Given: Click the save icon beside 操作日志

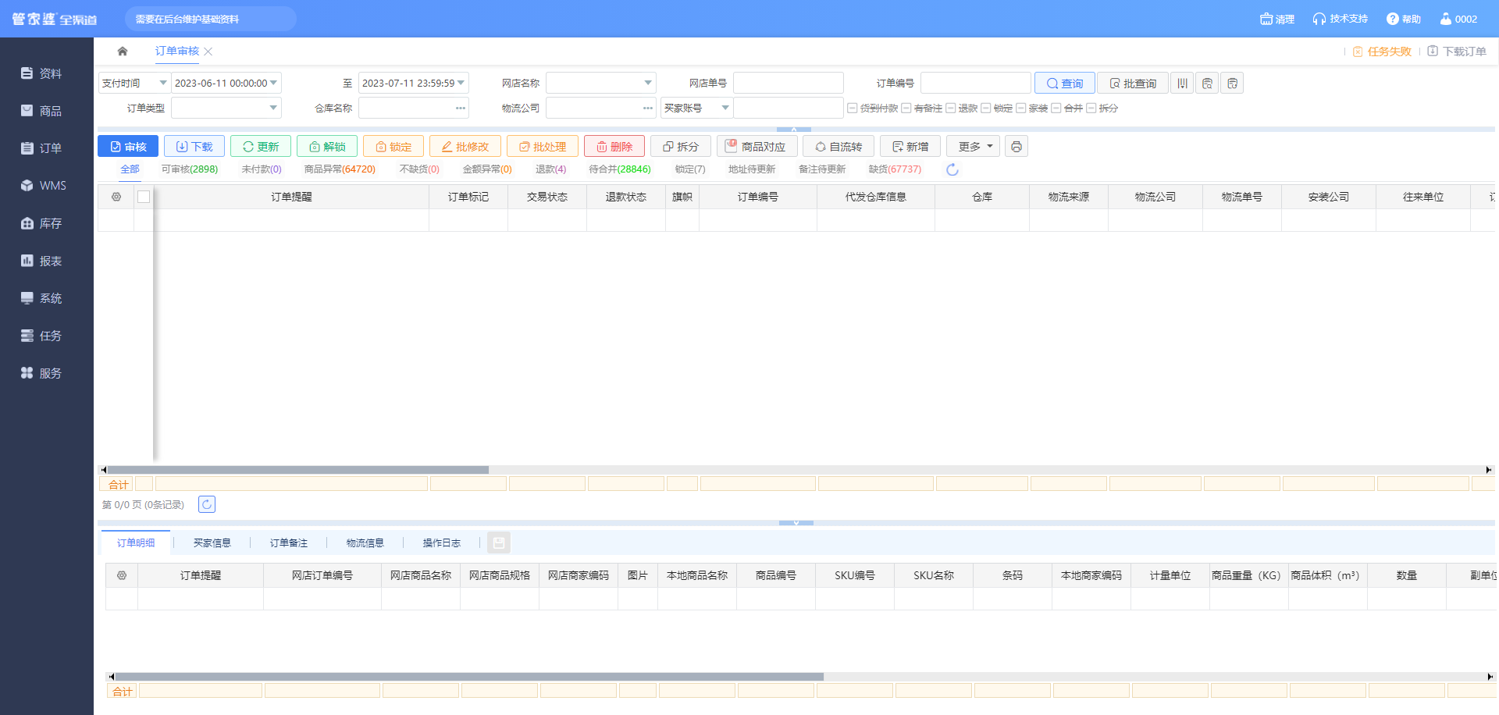Looking at the screenshot, I should coord(499,542).
